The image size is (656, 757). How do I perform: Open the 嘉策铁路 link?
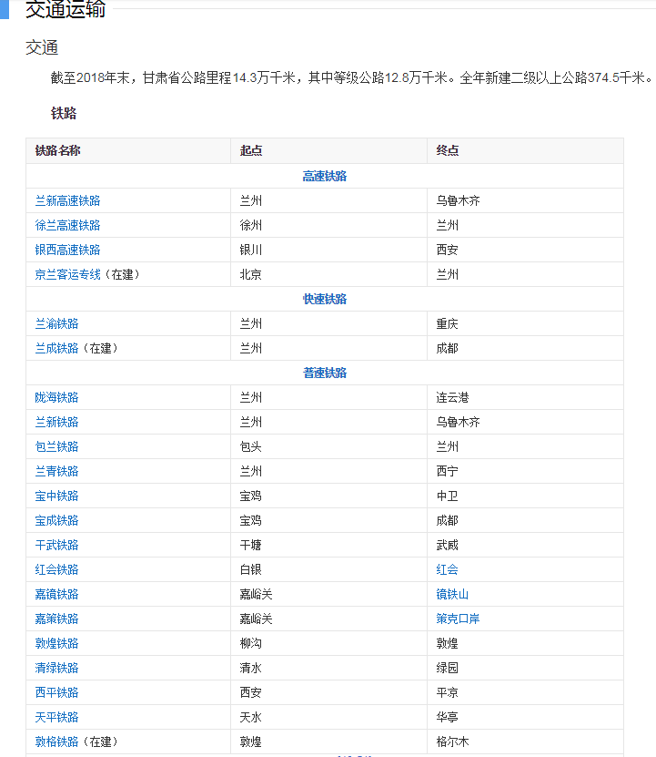56,619
